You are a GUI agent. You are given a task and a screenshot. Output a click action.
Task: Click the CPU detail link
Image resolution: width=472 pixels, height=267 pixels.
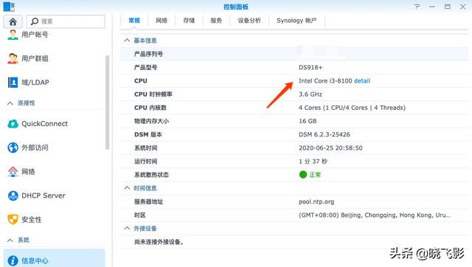tap(362, 80)
